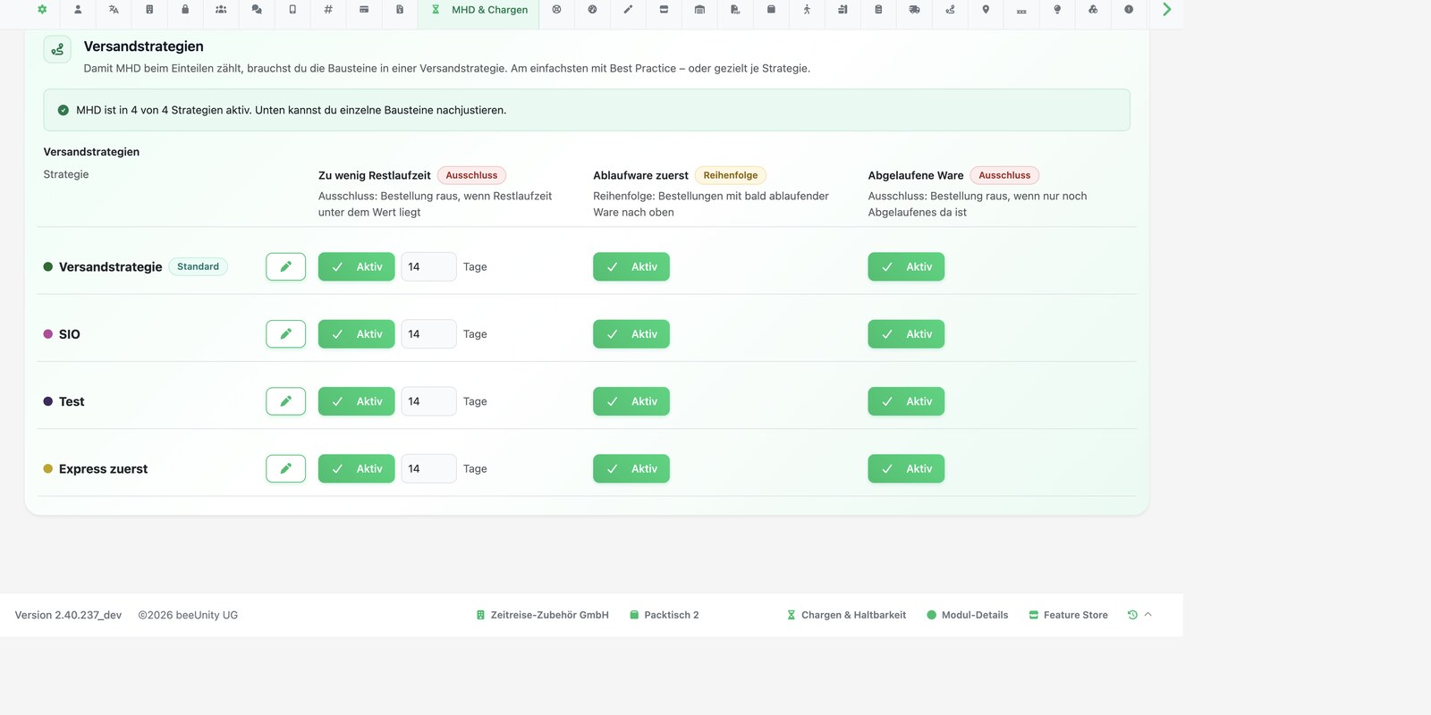Edit the Express zuerst strategy

tap(286, 468)
